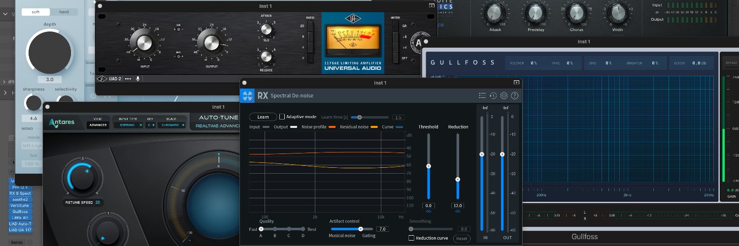
Task: Select ratio 20 on the 1176
Action: (310, 25)
